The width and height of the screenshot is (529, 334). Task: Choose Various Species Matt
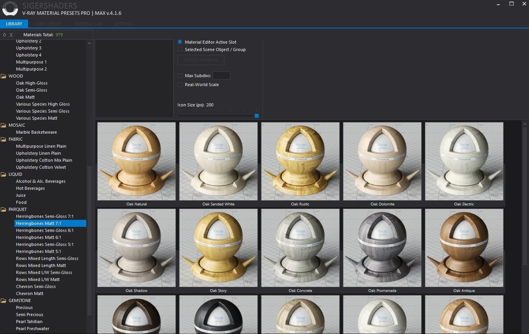[x=37, y=118]
